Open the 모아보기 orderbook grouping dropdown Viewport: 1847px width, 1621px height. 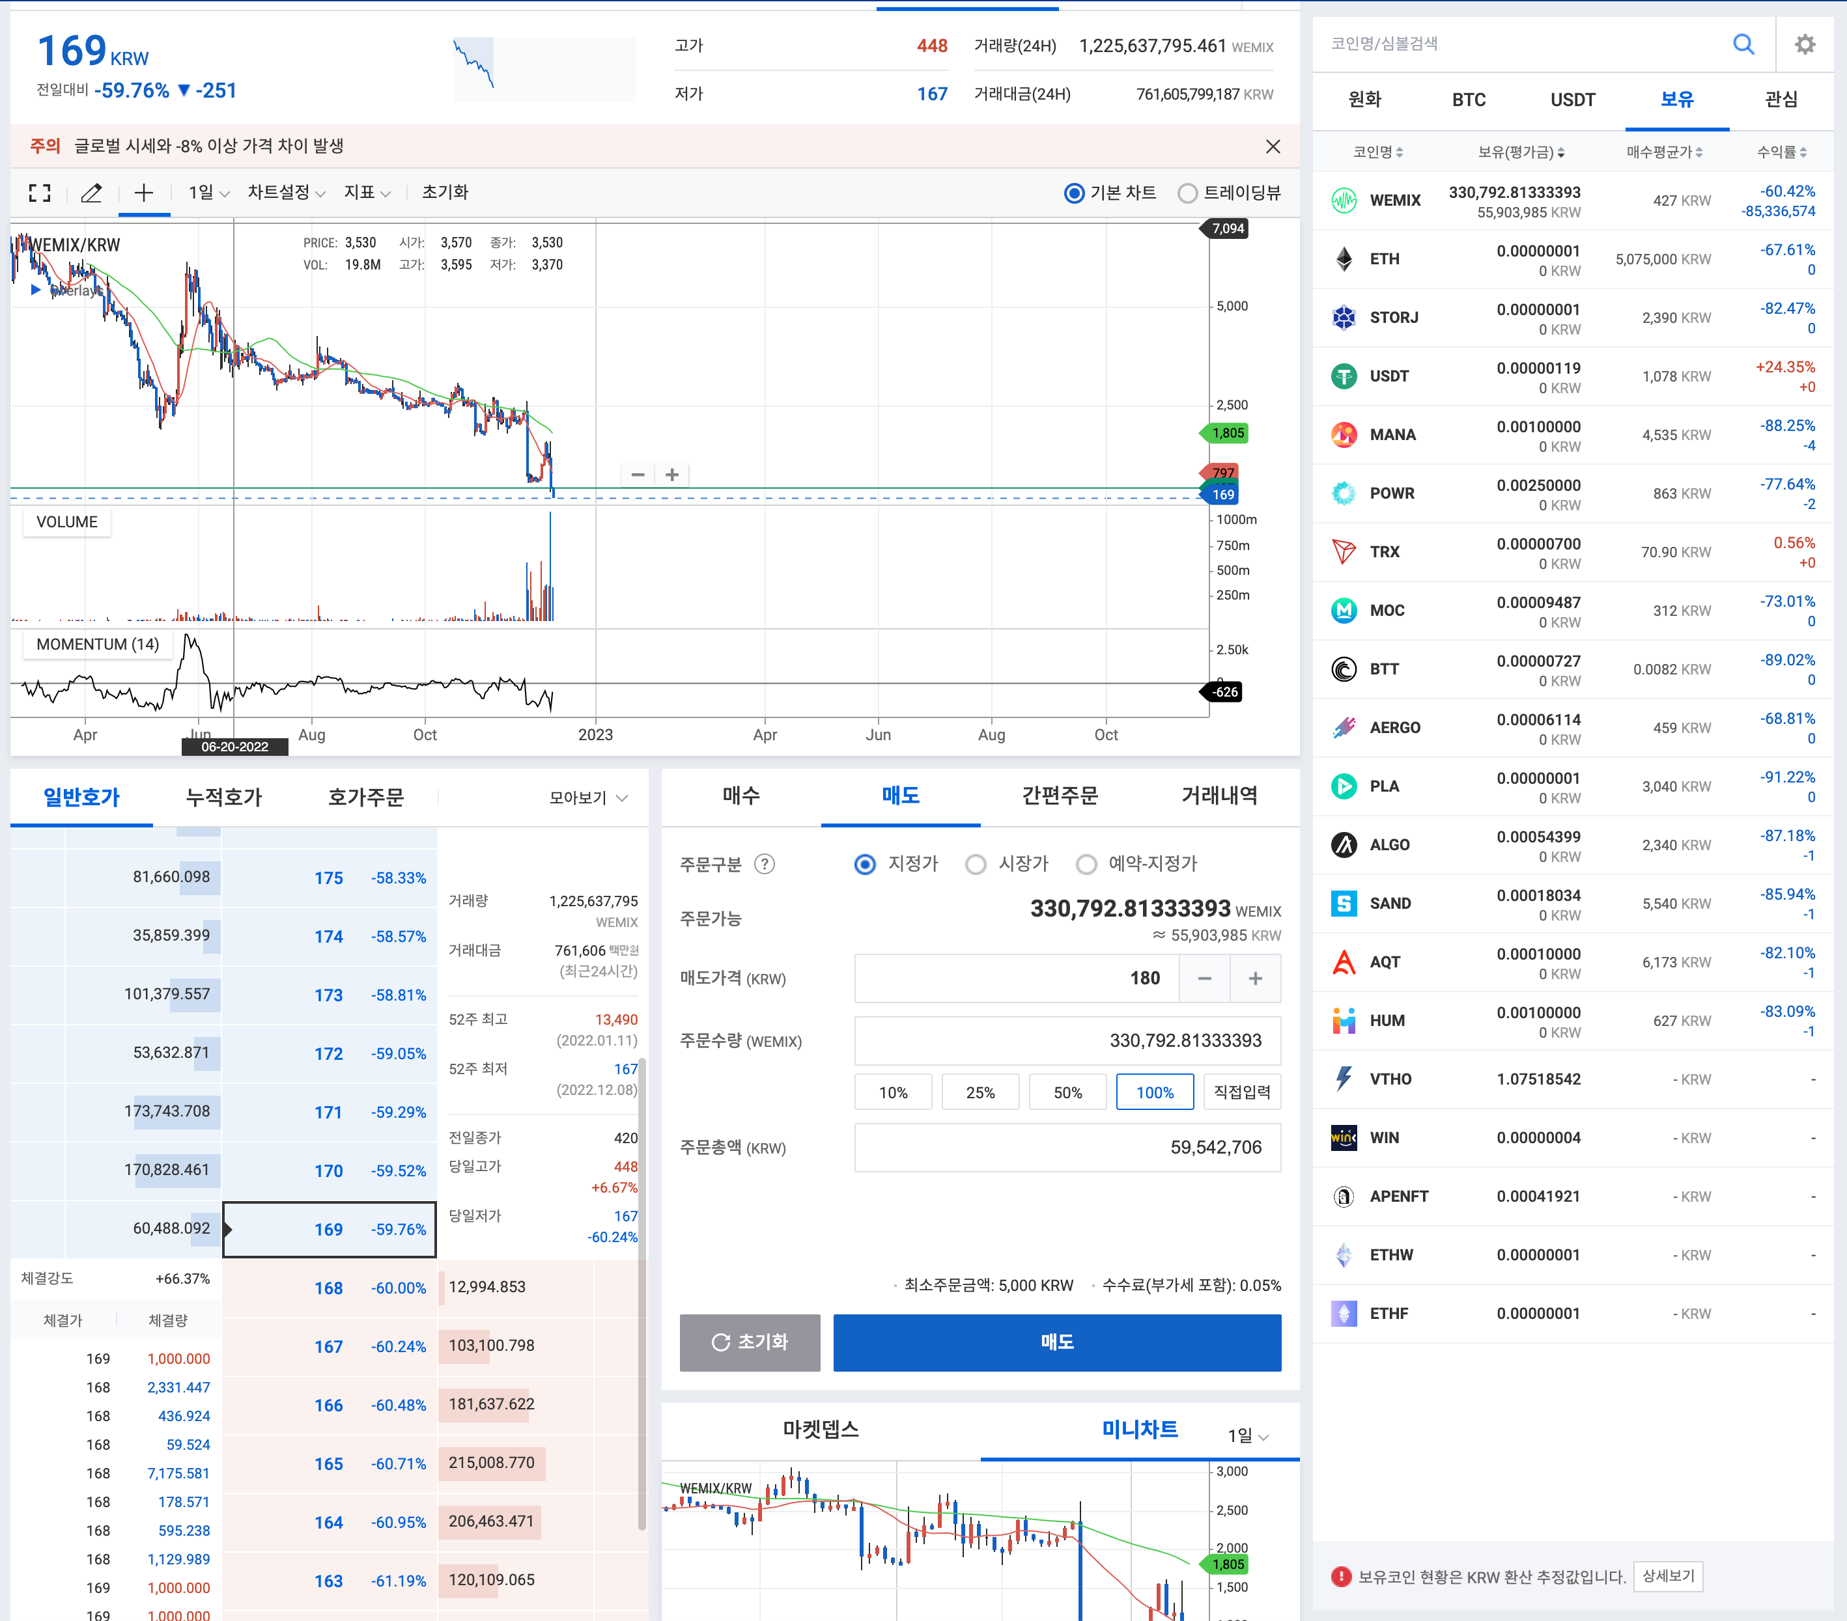pyautogui.click(x=588, y=797)
